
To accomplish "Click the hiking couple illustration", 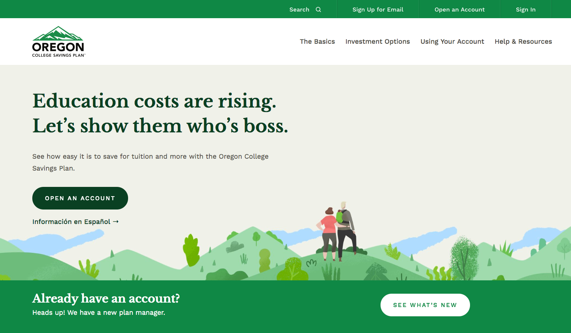I will [337, 231].
